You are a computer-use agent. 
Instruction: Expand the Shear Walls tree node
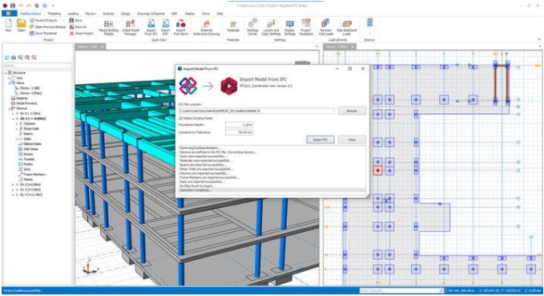pyautogui.click(x=17, y=128)
